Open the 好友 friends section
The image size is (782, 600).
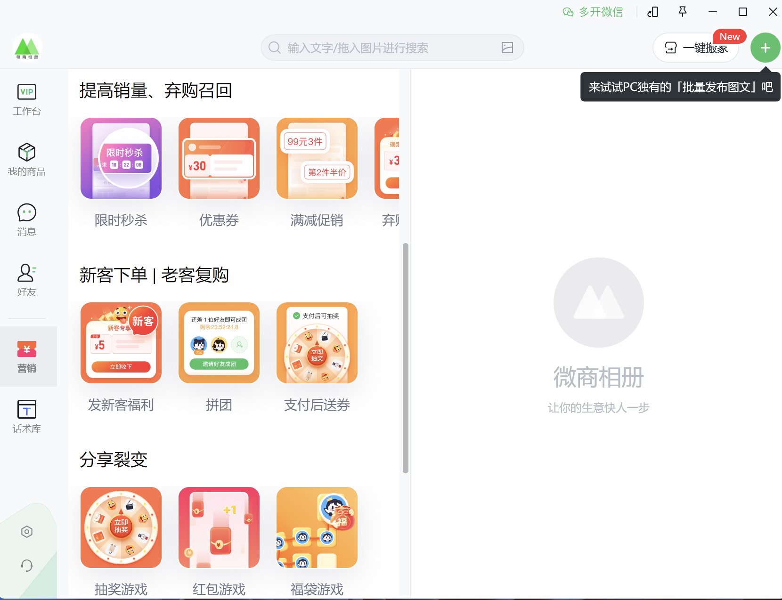27,280
